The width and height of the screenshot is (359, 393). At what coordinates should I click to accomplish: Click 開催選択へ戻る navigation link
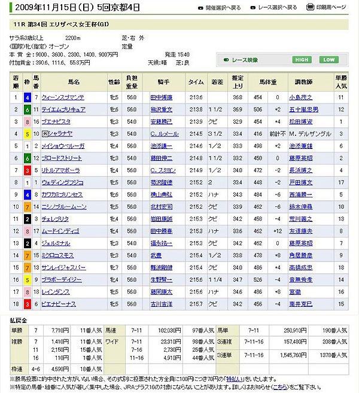[223, 8]
